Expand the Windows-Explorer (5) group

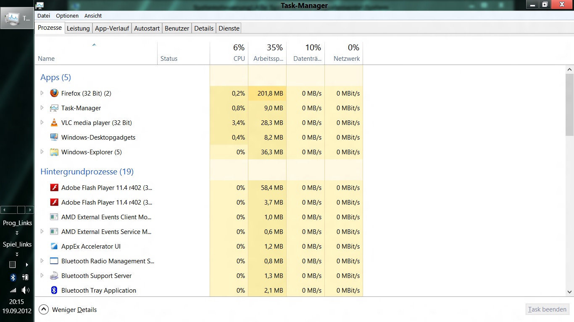(42, 152)
